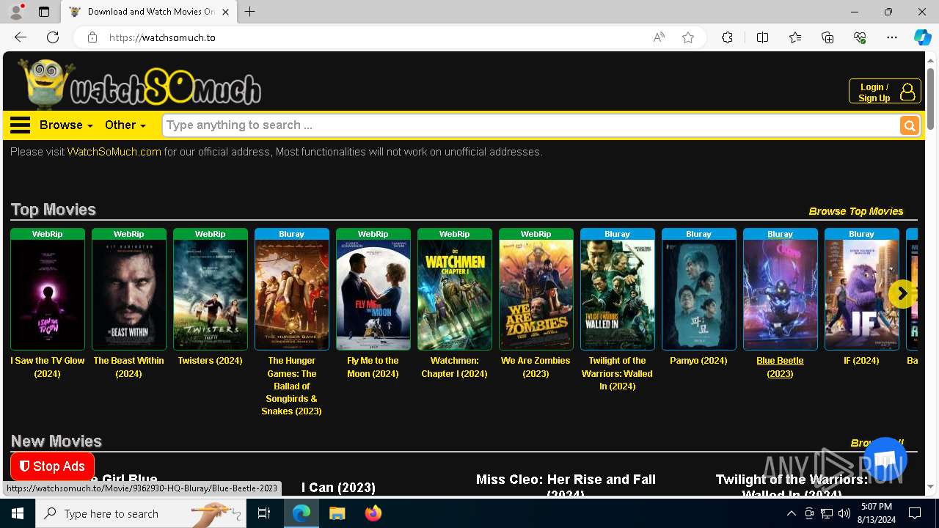The height and width of the screenshot is (528, 939).
Task: Open File Explorer from taskbar
Action: (337, 513)
